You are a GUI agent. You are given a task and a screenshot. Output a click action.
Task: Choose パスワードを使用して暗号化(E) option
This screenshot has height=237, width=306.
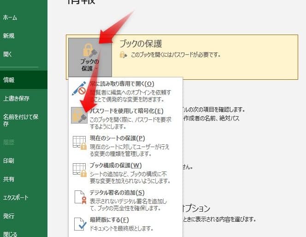[127, 111]
